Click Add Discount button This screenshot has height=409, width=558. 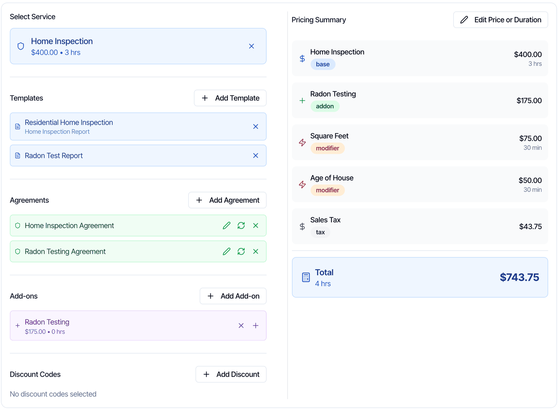click(x=231, y=374)
